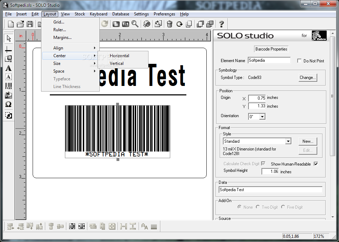Click the Origin X value field

pyautogui.click(x=257, y=98)
